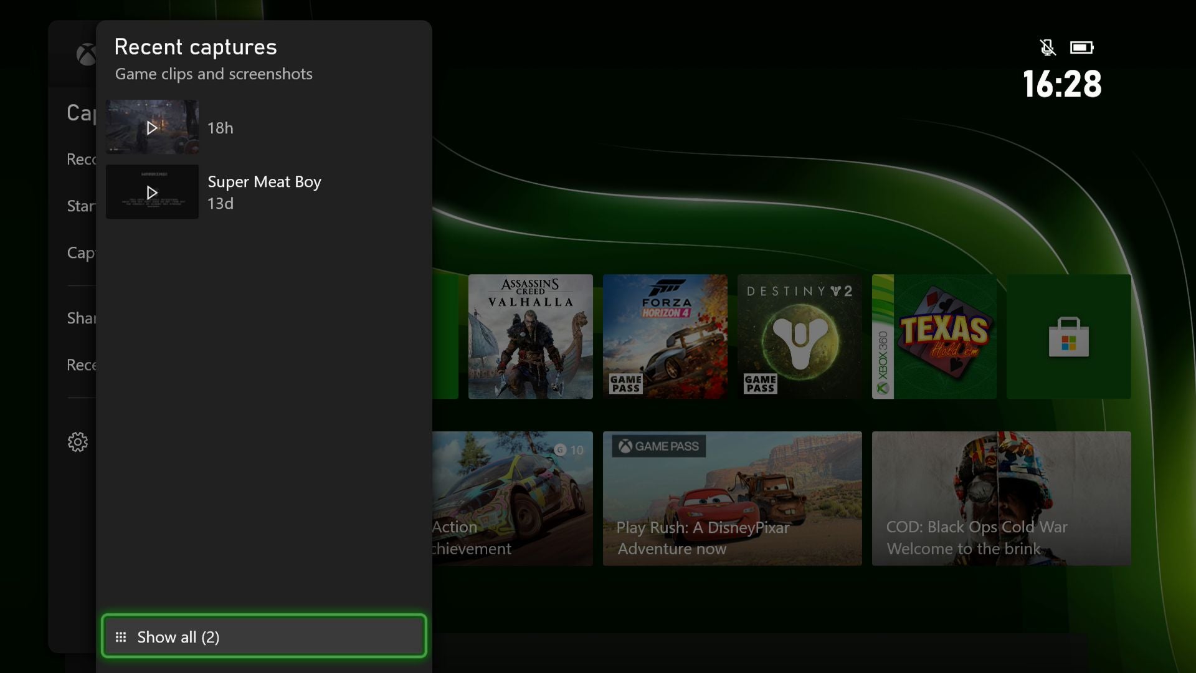Image resolution: width=1196 pixels, height=673 pixels.
Task: Open Show all (2) captures
Action: (x=264, y=636)
